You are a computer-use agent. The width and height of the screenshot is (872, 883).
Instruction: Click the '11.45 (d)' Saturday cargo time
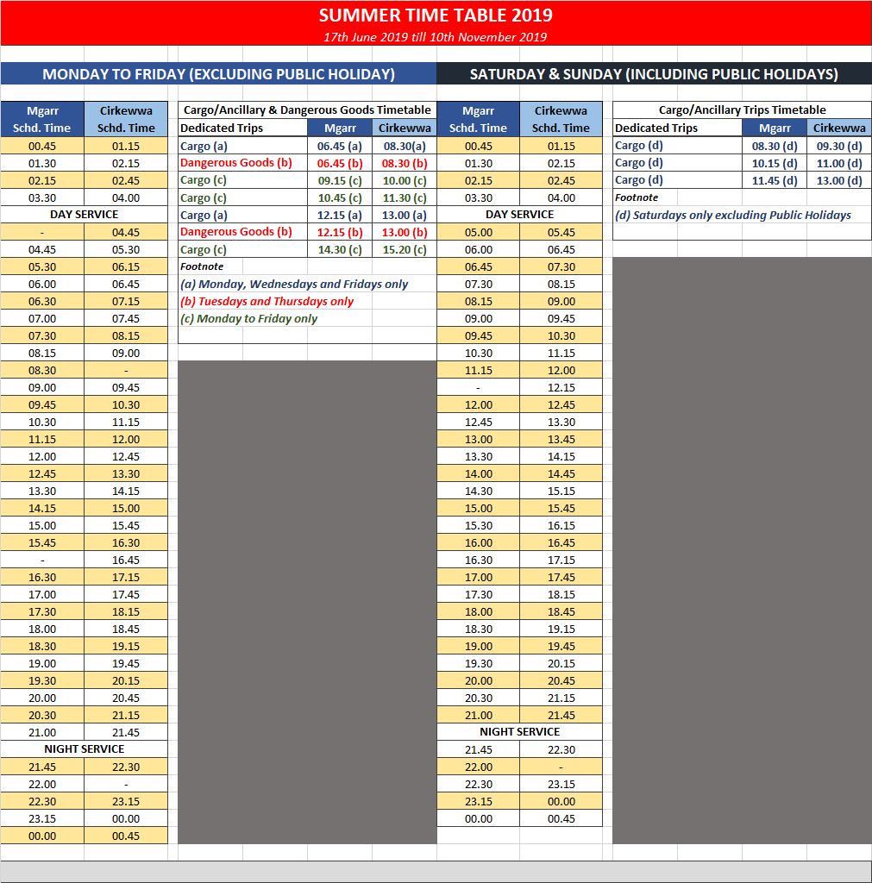[775, 181]
